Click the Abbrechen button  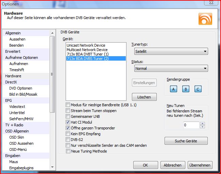coord(173,165)
